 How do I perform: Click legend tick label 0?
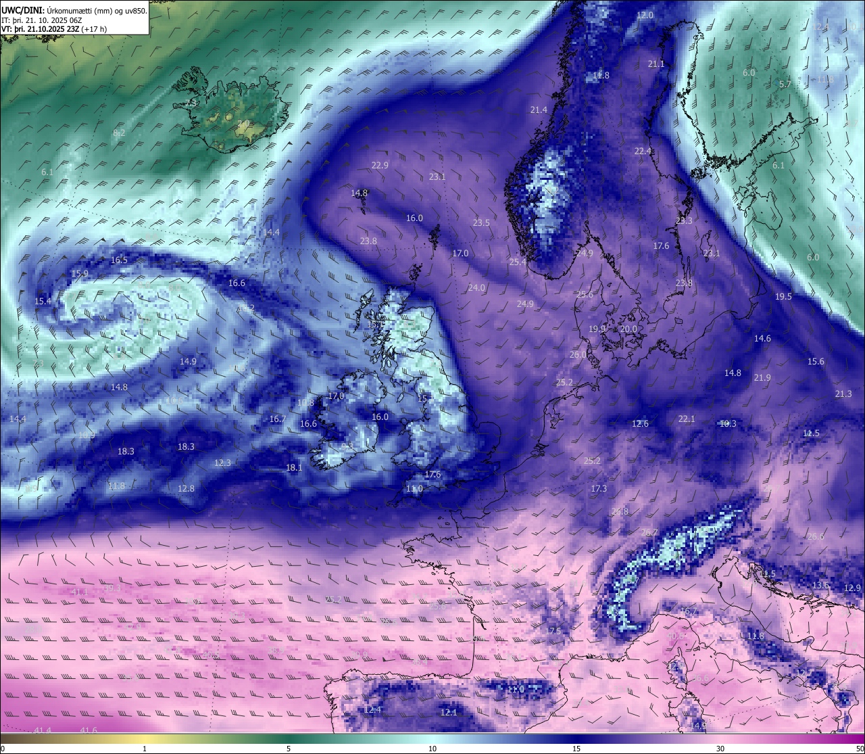coord(3,749)
